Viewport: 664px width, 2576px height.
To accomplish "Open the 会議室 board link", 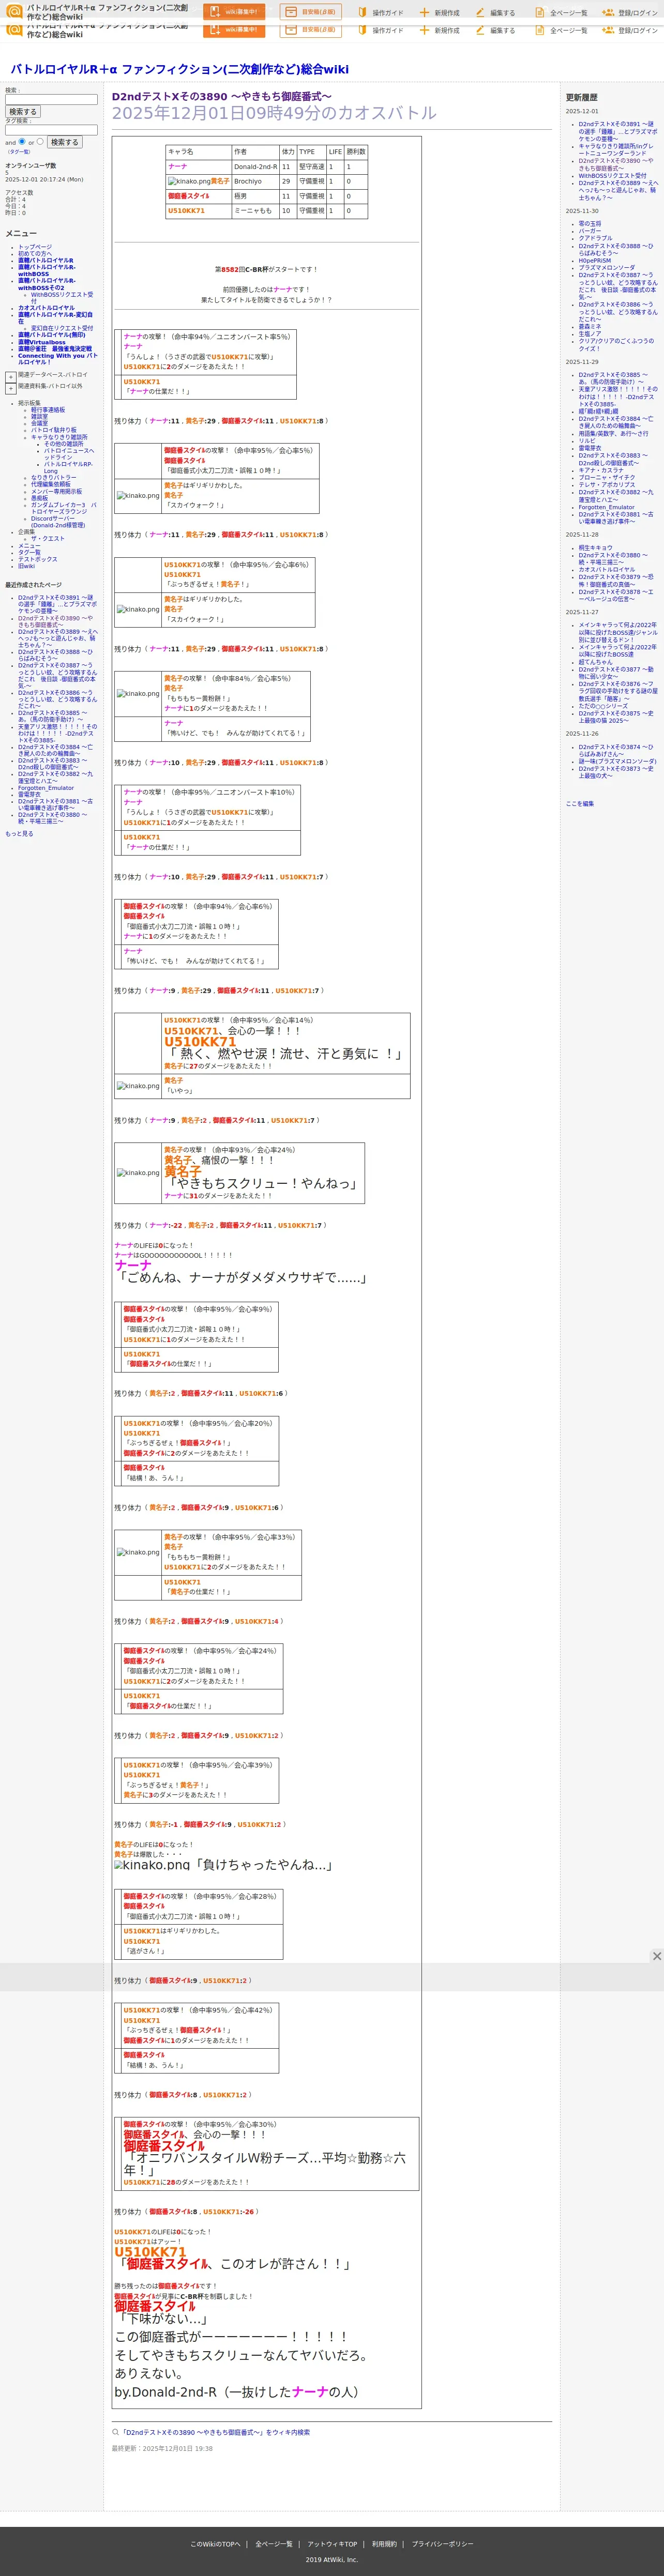I will 39,423.
